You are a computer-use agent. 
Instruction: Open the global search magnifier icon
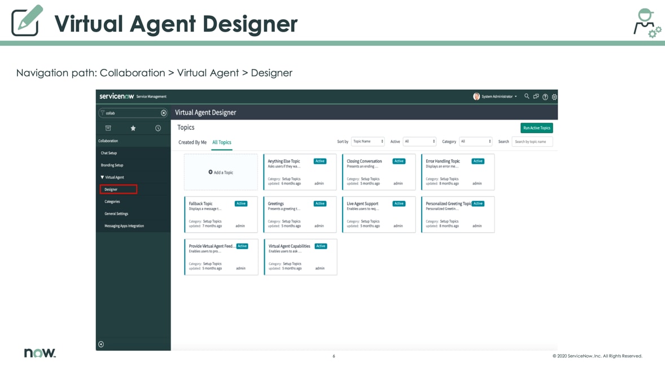tap(527, 97)
